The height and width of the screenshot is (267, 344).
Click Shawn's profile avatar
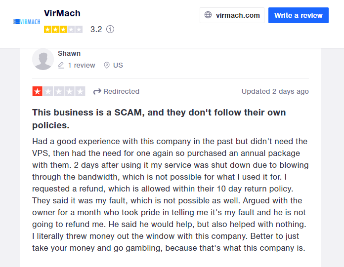pos(43,59)
